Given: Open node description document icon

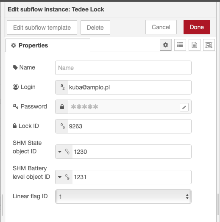Looking at the screenshot, I should [x=195, y=45].
